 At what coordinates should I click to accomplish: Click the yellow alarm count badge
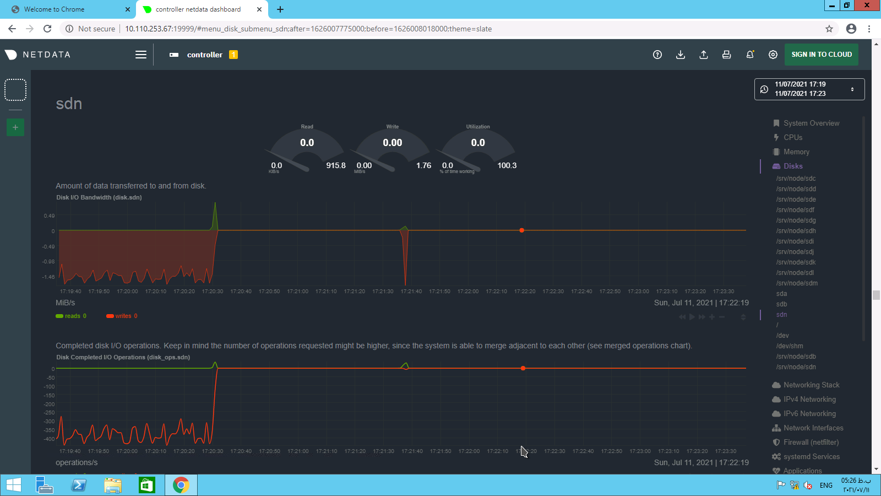(233, 55)
